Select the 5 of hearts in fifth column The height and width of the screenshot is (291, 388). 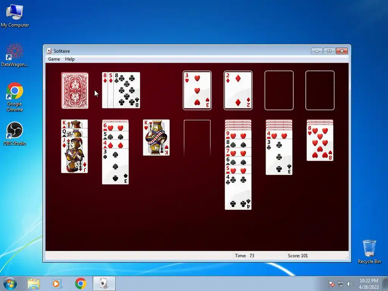point(238,169)
